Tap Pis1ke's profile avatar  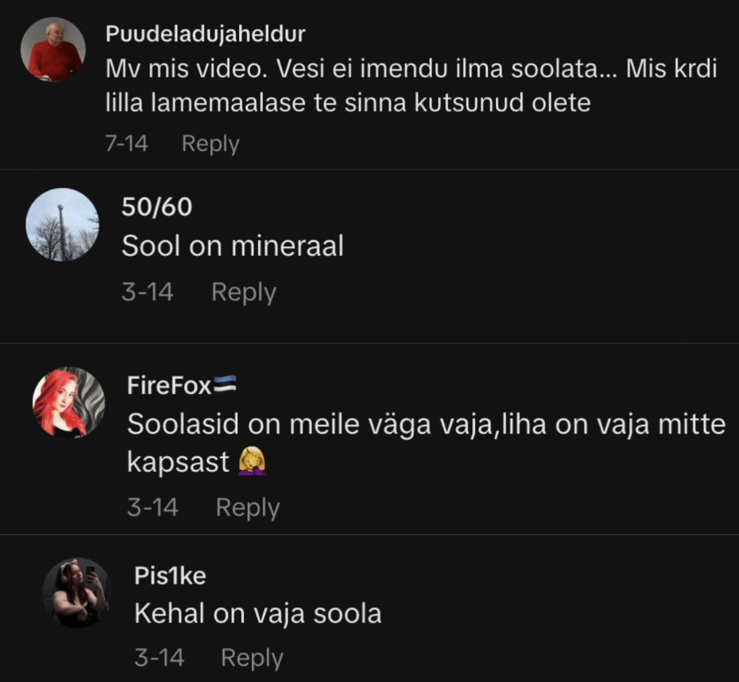coord(77,592)
